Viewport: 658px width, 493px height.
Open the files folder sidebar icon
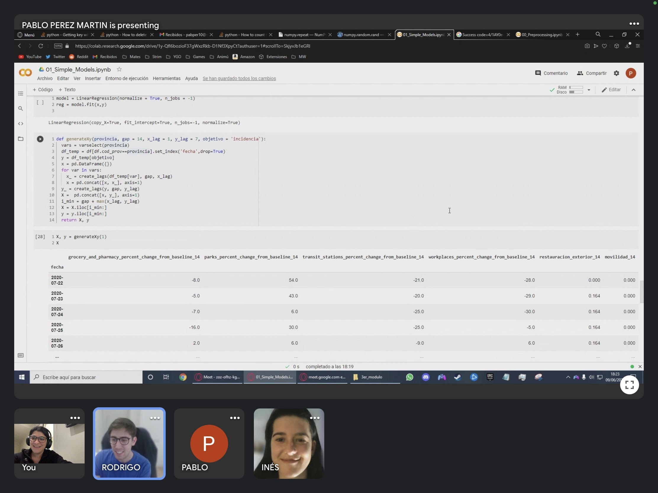coord(20,139)
